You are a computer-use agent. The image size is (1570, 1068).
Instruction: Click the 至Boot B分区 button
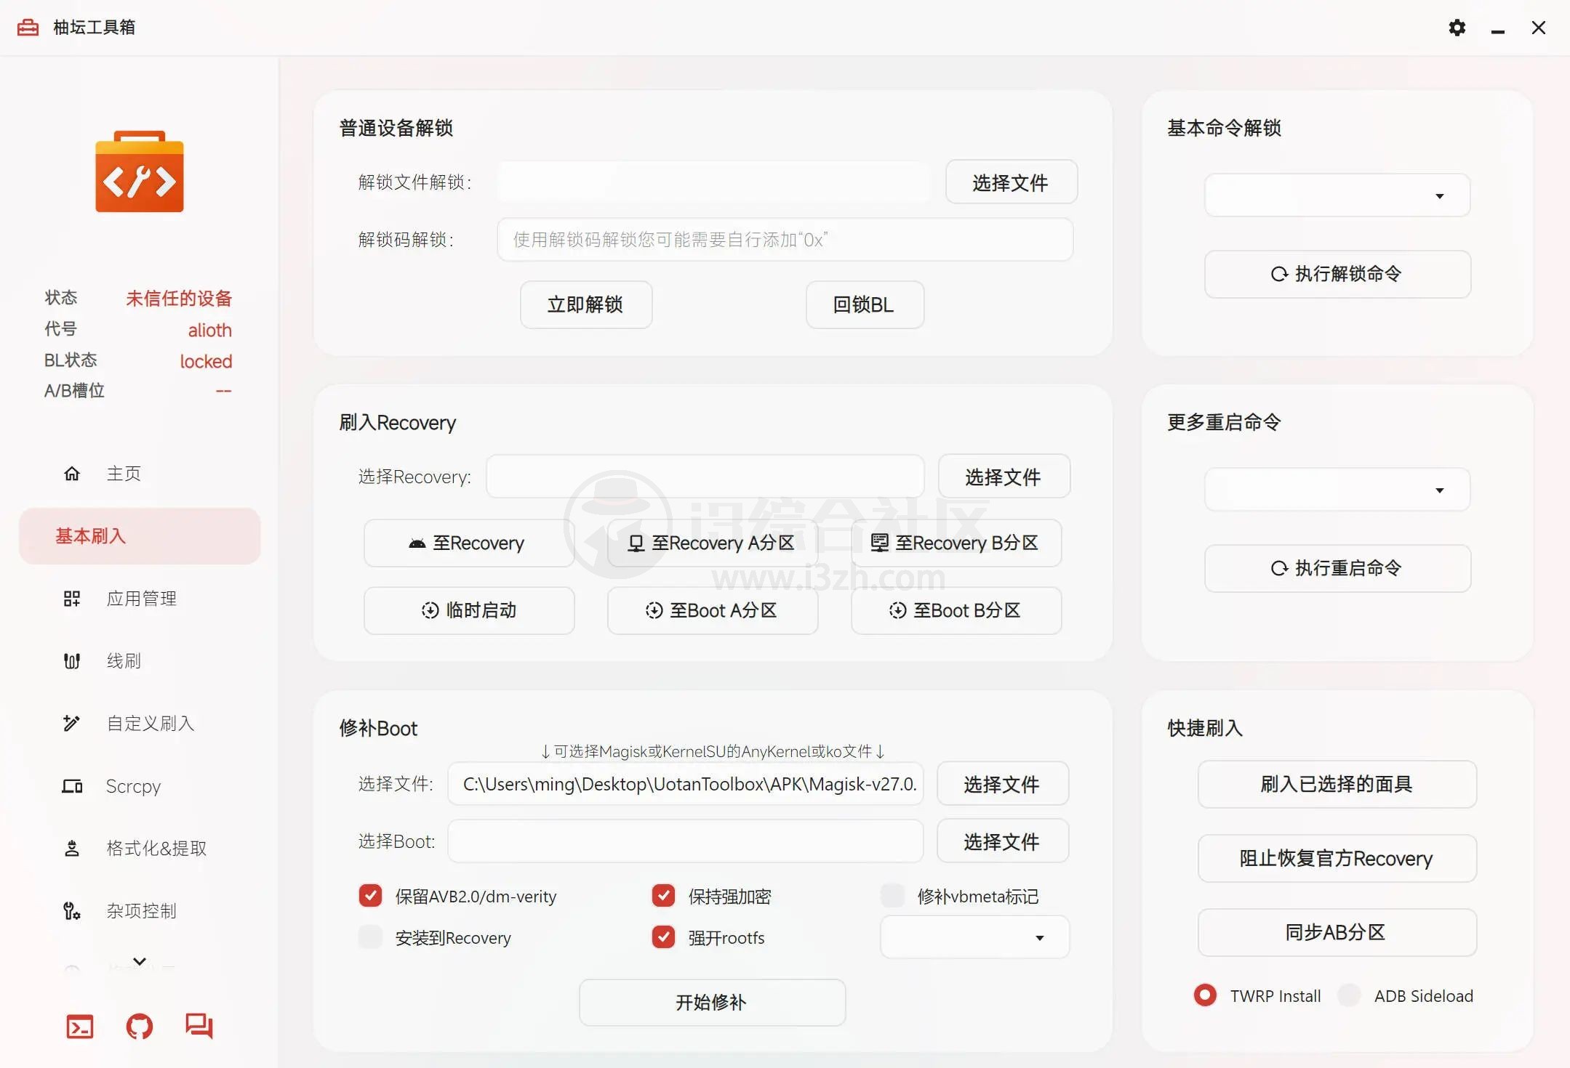[956, 610]
